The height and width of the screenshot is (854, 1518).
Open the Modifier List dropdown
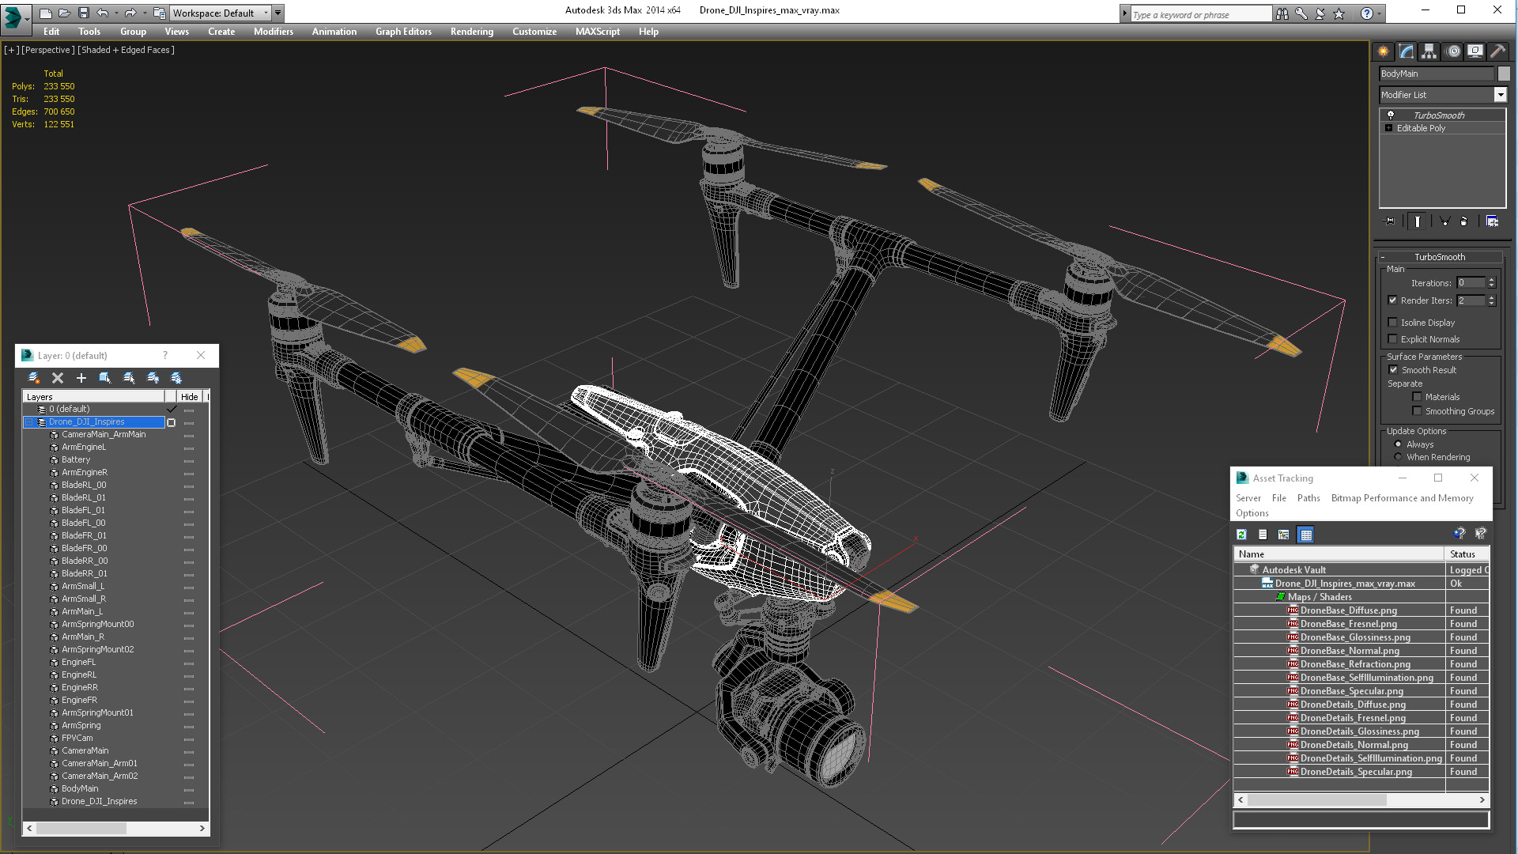1500,95
